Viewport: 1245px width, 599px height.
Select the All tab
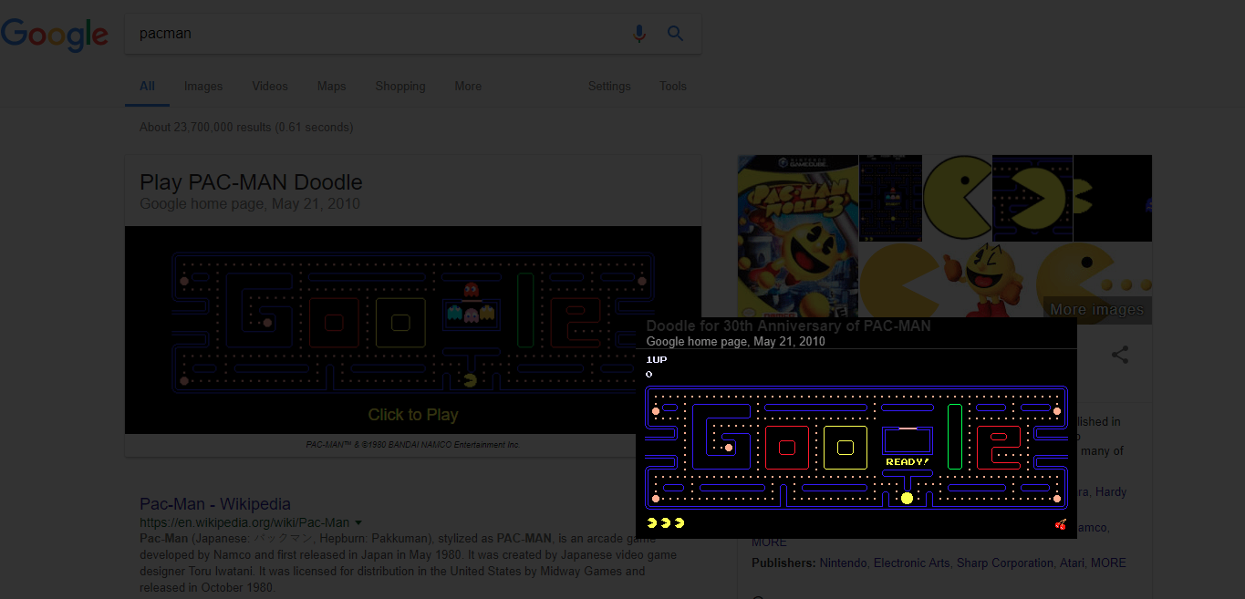[147, 86]
